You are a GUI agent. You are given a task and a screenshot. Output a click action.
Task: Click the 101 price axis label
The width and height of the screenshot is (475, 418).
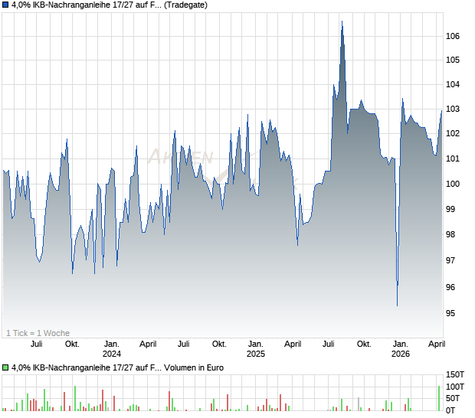453,158
